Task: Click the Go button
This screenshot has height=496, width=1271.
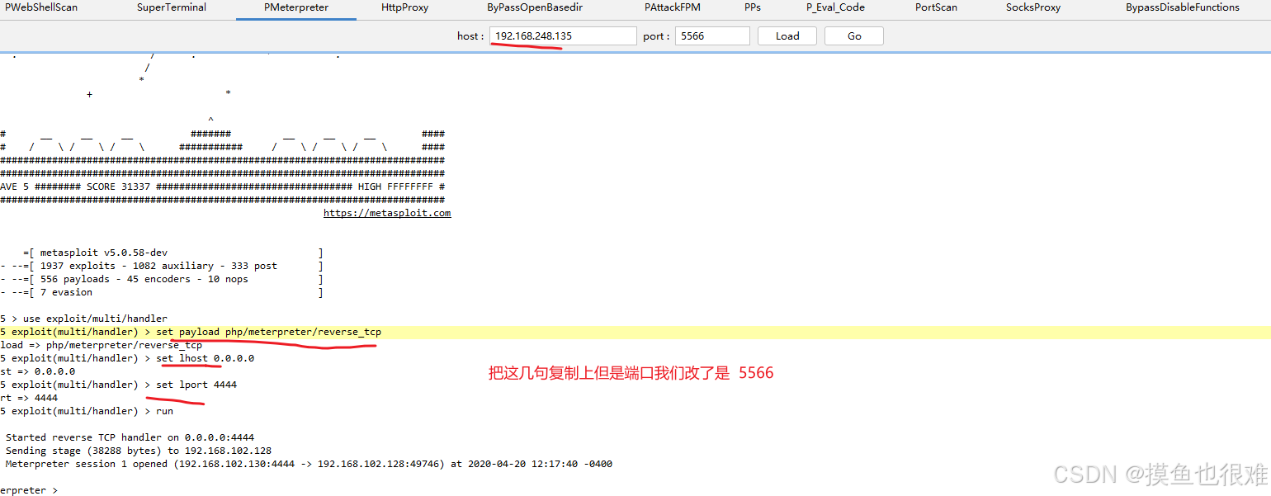Action: point(854,36)
